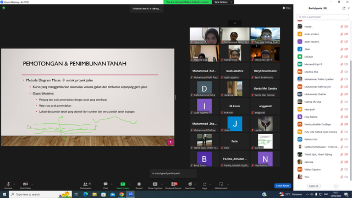This screenshot has height=198, width=352.
Task: Open share screen options arrow
Action: 130,184
